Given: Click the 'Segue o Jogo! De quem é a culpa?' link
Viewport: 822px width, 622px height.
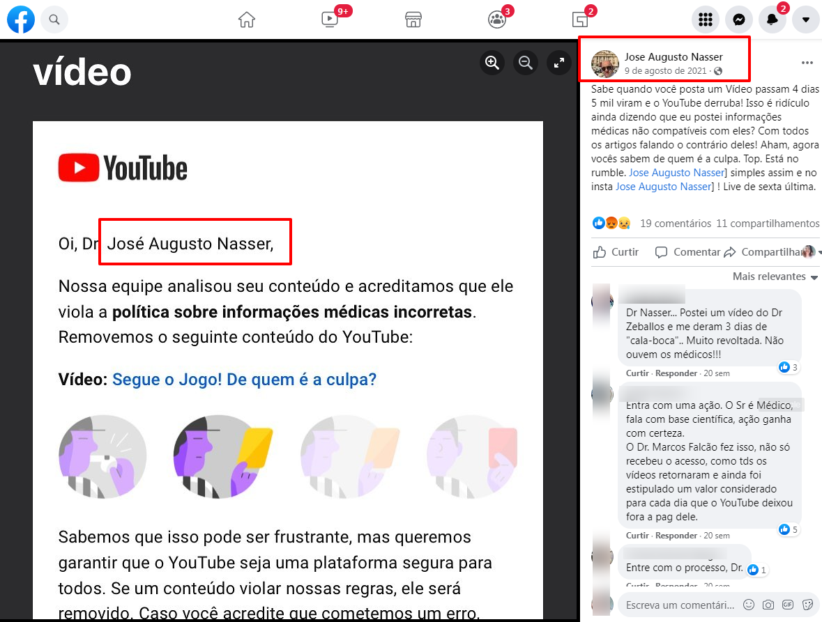Looking at the screenshot, I should 244,380.
